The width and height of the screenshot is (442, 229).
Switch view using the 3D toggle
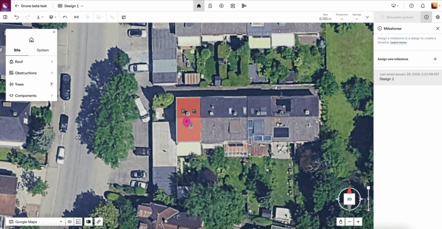pos(349,199)
